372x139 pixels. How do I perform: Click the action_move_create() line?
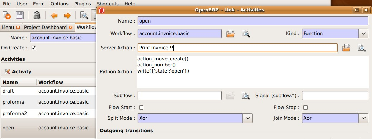click(163, 59)
